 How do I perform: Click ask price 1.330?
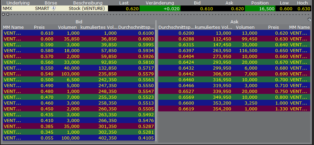(x=282, y=109)
